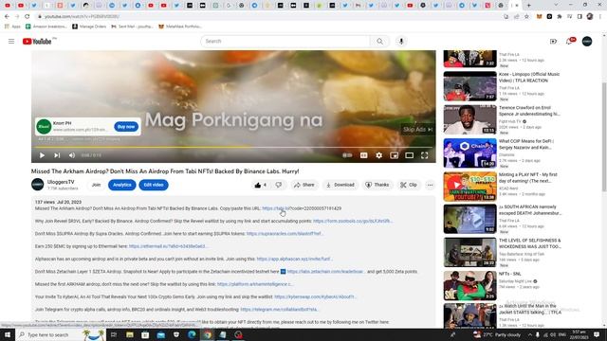
Task: Enter full screen mode
Action: [425, 155]
